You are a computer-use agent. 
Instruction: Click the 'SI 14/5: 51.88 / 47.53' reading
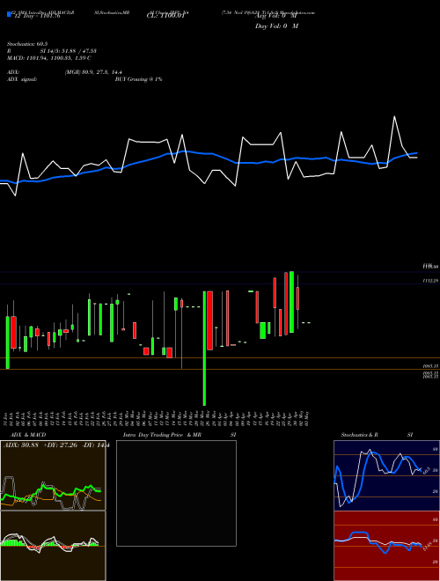point(68,51)
